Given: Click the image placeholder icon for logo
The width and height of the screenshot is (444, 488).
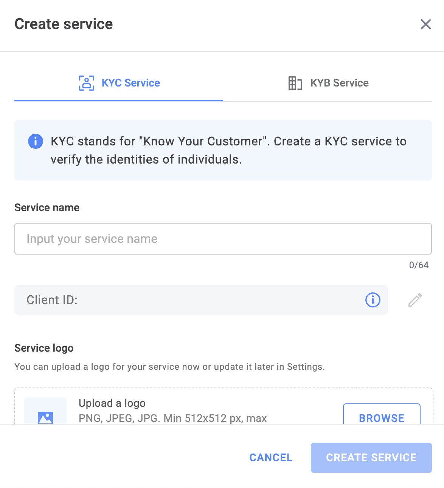Looking at the screenshot, I should pos(45,417).
